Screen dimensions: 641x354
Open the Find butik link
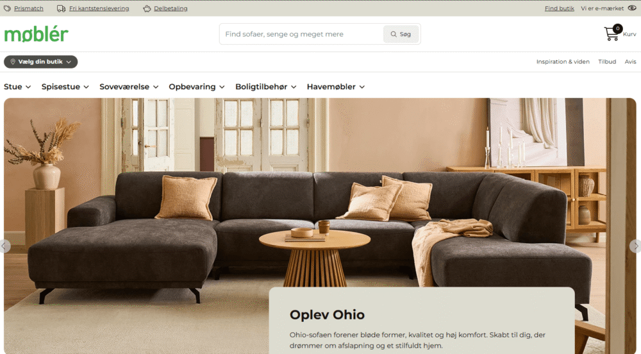pos(559,8)
